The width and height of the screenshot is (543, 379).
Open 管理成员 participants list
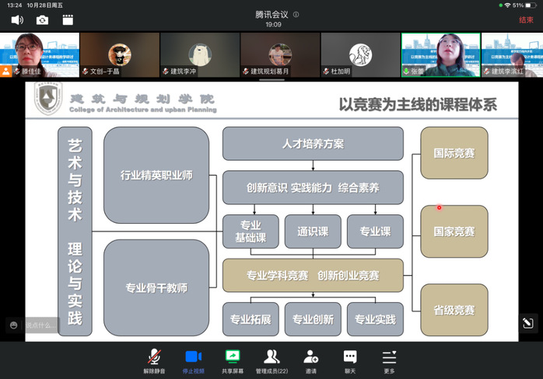pyautogui.click(x=271, y=360)
